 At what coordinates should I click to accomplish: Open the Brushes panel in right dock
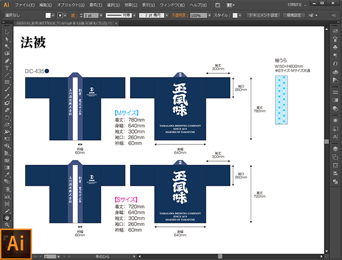[x=335, y=39]
